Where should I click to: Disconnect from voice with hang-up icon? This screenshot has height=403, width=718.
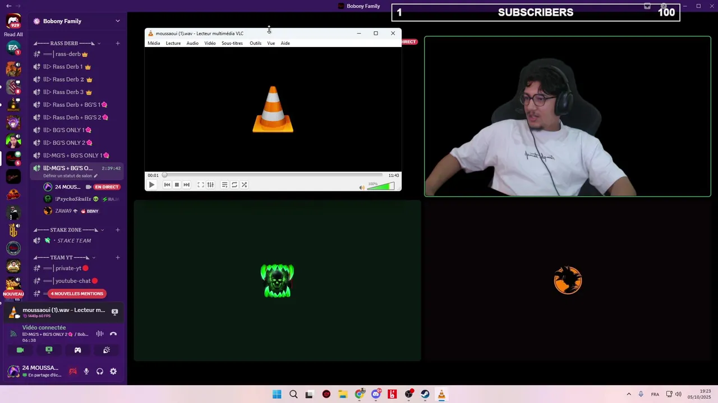pyautogui.click(x=113, y=334)
